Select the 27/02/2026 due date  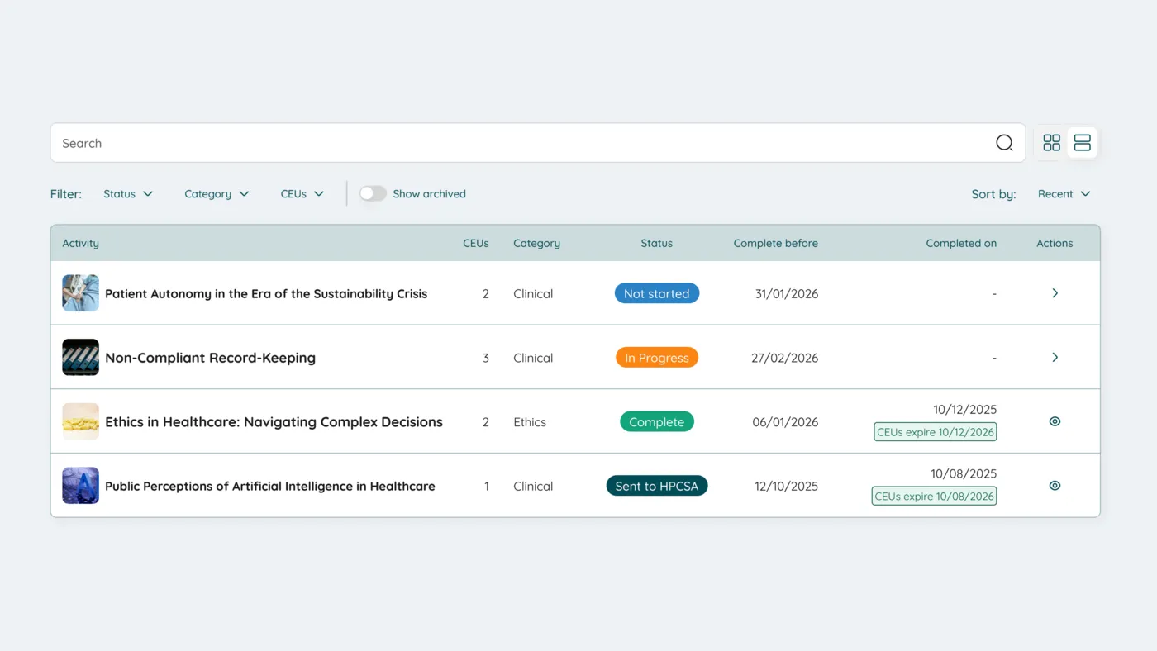pos(784,358)
